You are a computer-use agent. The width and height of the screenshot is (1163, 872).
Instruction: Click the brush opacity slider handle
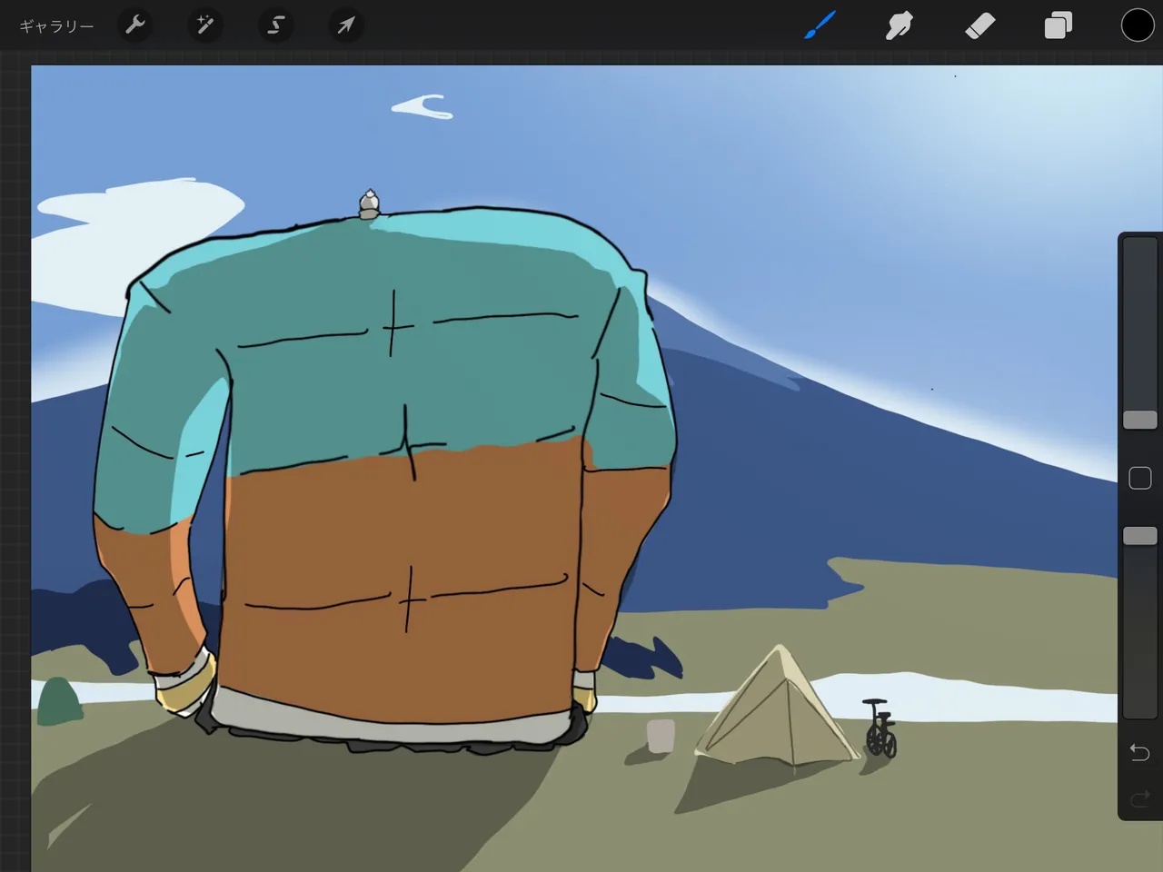pyautogui.click(x=1139, y=536)
